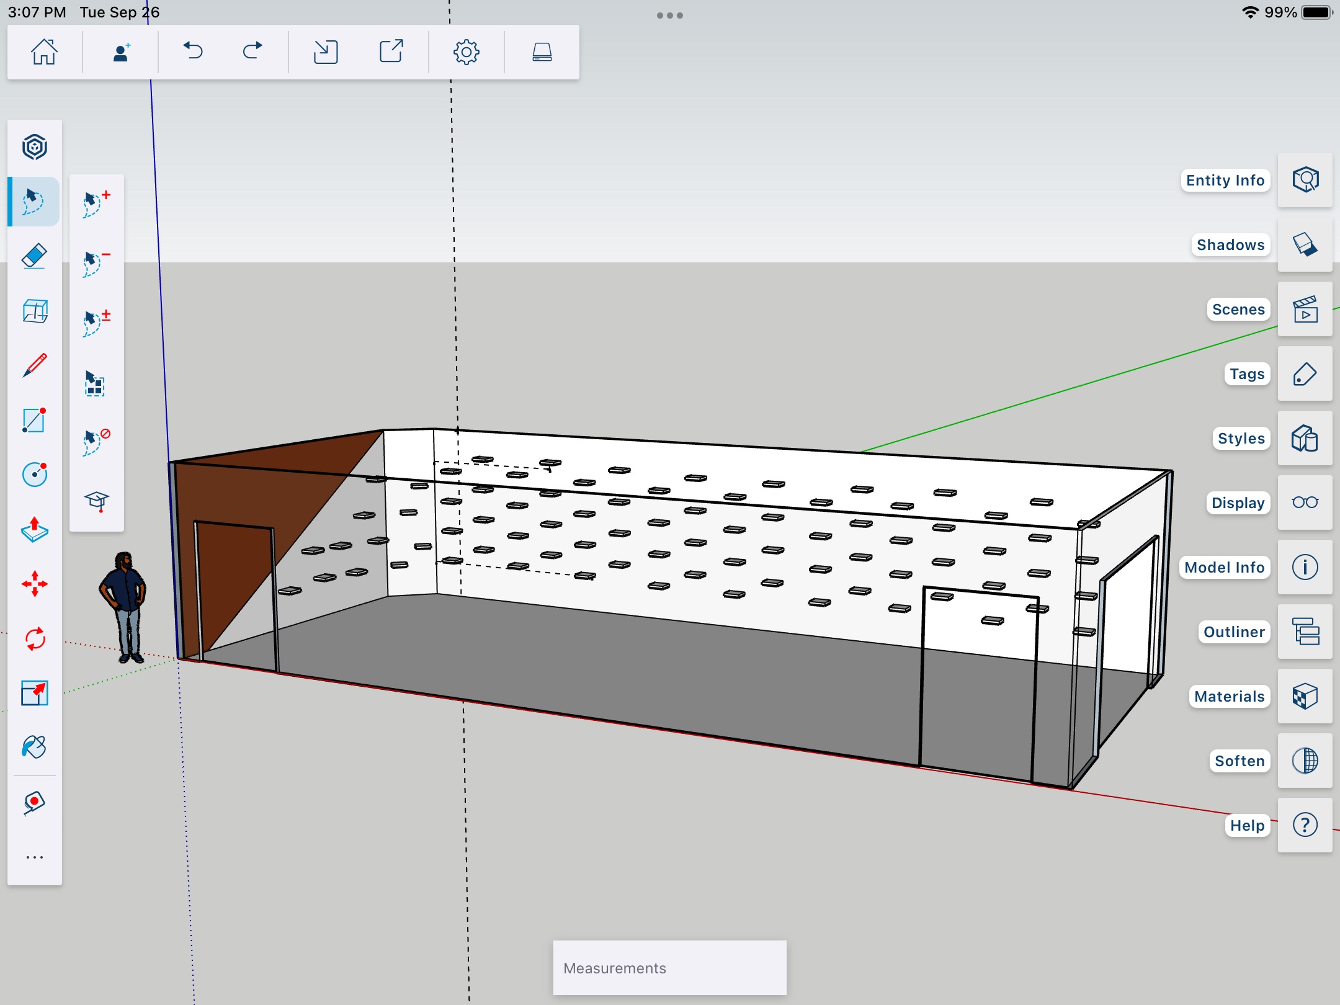Select the Paint Bucket tool

coord(35,745)
